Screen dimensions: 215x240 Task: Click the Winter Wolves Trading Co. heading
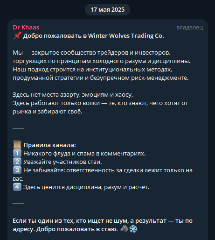point(94,36)
